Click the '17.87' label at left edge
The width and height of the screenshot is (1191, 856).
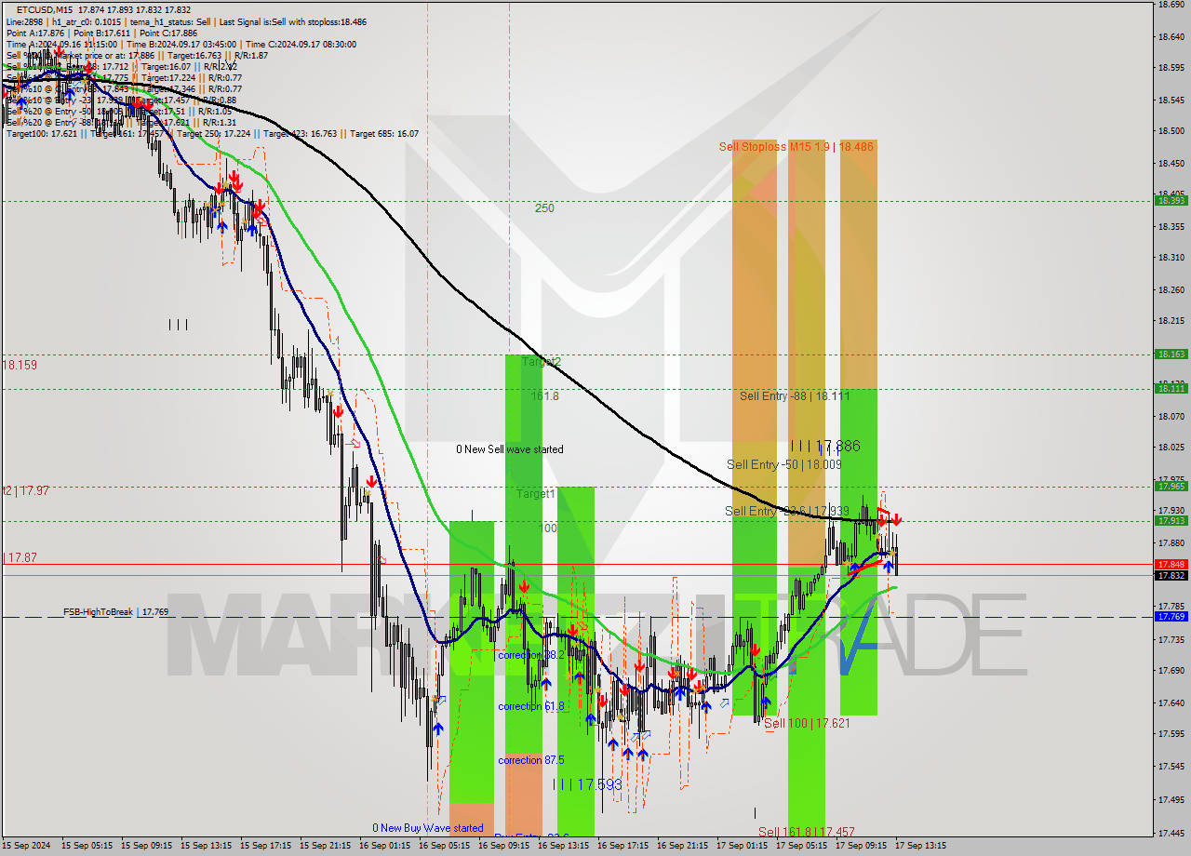click(21, 557)
